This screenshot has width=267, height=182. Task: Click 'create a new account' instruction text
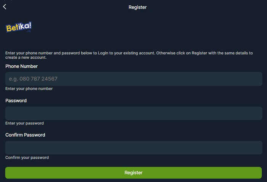click(26, 58)
